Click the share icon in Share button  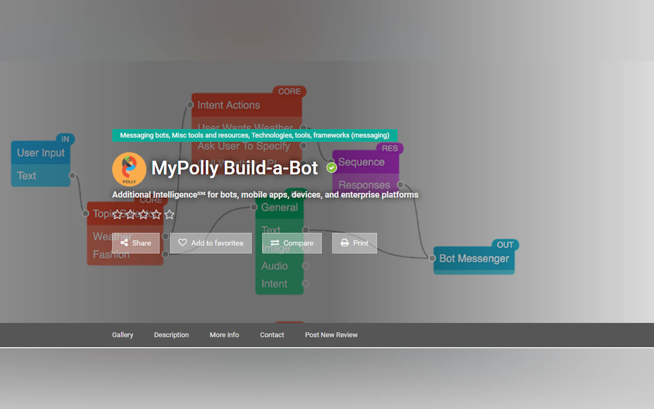pos(124,243)
